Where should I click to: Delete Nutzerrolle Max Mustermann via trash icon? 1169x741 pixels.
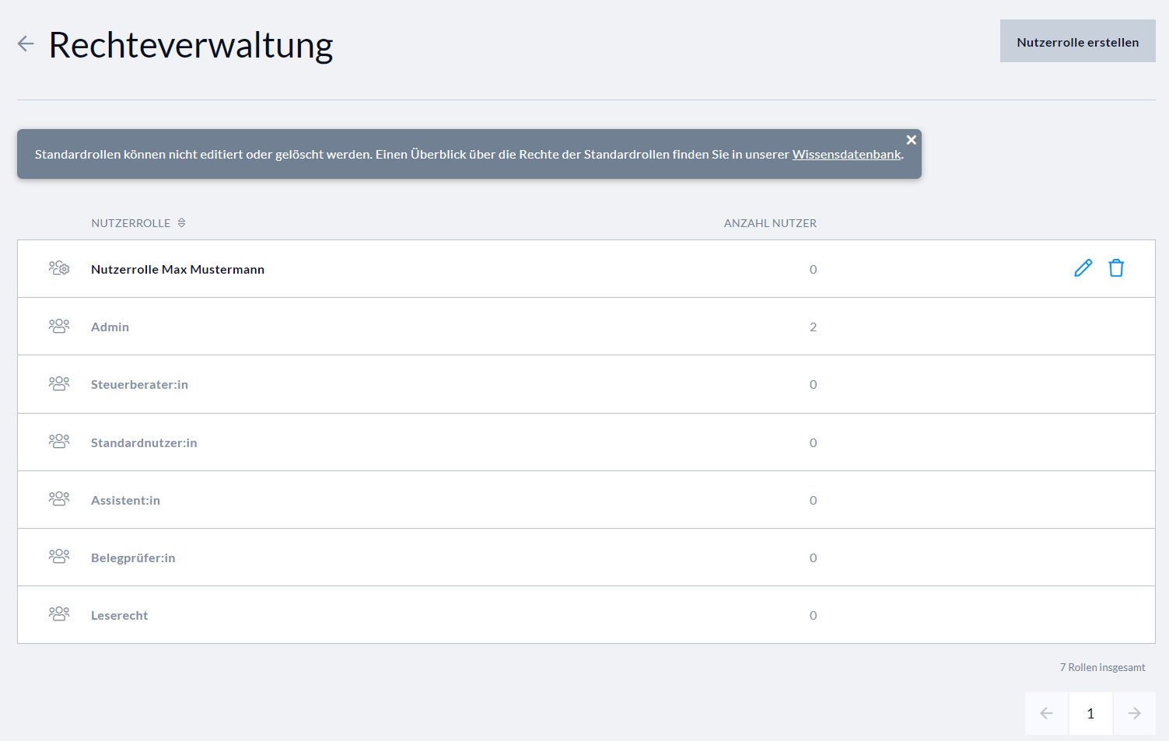(x=1116, y=268)
